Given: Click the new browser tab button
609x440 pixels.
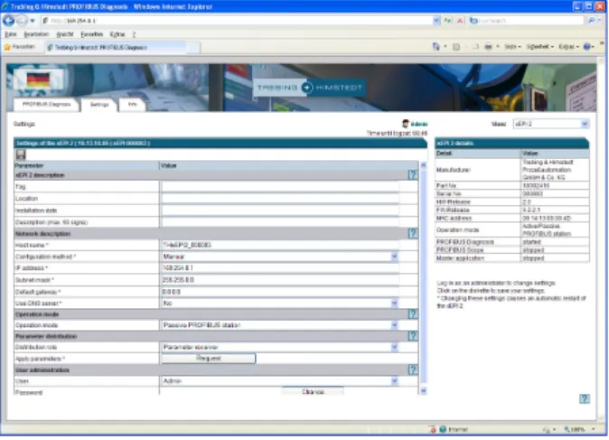Looking at the screenshot, I should 192,47.
